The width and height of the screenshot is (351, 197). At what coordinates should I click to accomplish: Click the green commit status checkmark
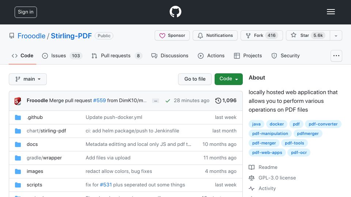(x=168, y=101)
